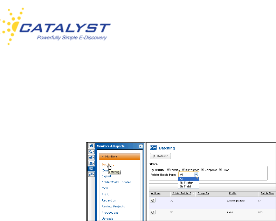Sort by the Prefix column header

[233, 193]
